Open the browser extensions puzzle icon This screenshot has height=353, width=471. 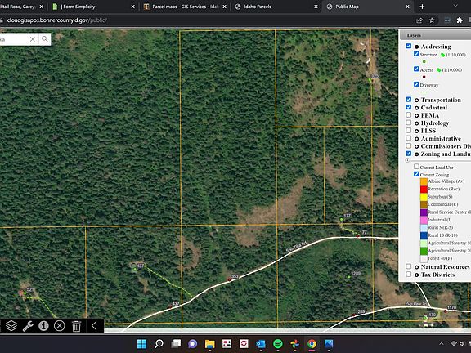coord(460,20)
